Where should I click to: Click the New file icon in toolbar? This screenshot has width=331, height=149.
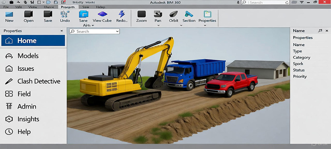tap(9, 15)
